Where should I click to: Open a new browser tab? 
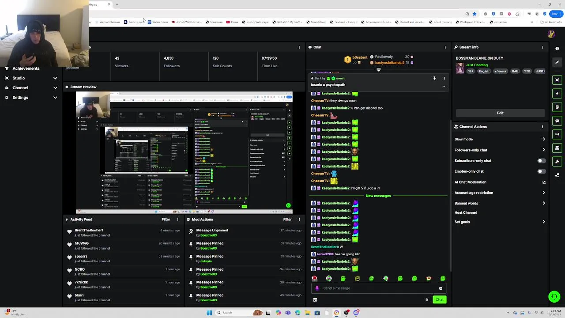[117, 4]
